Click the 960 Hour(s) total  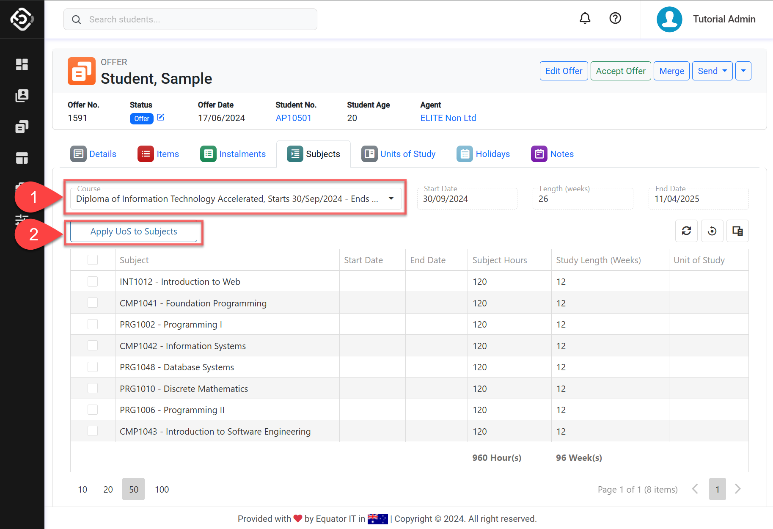[497, 457]
